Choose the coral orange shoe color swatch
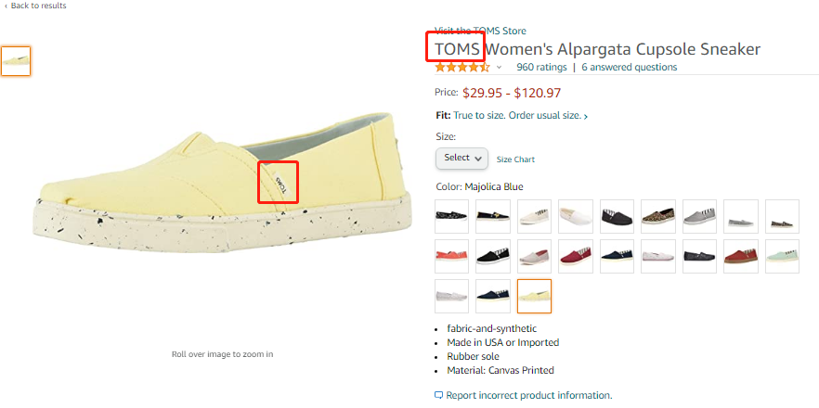 pyautogui.click(x=452, y=256)
